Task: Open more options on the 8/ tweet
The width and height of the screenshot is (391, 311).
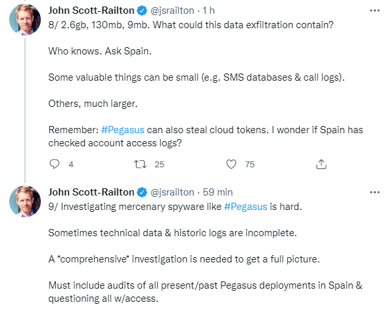Action: pyautogui.click(x=375, y=10)
